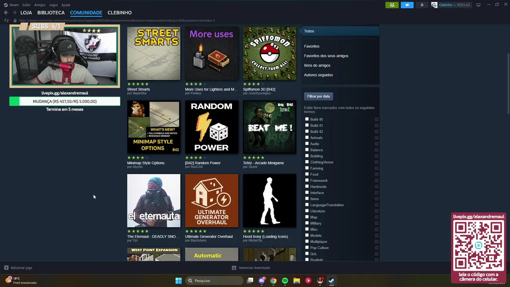Open the el eternauta mod thumbnail
The height and width of the screenshot is (287, 510).
pyautogui.click(x=154, y=201)
